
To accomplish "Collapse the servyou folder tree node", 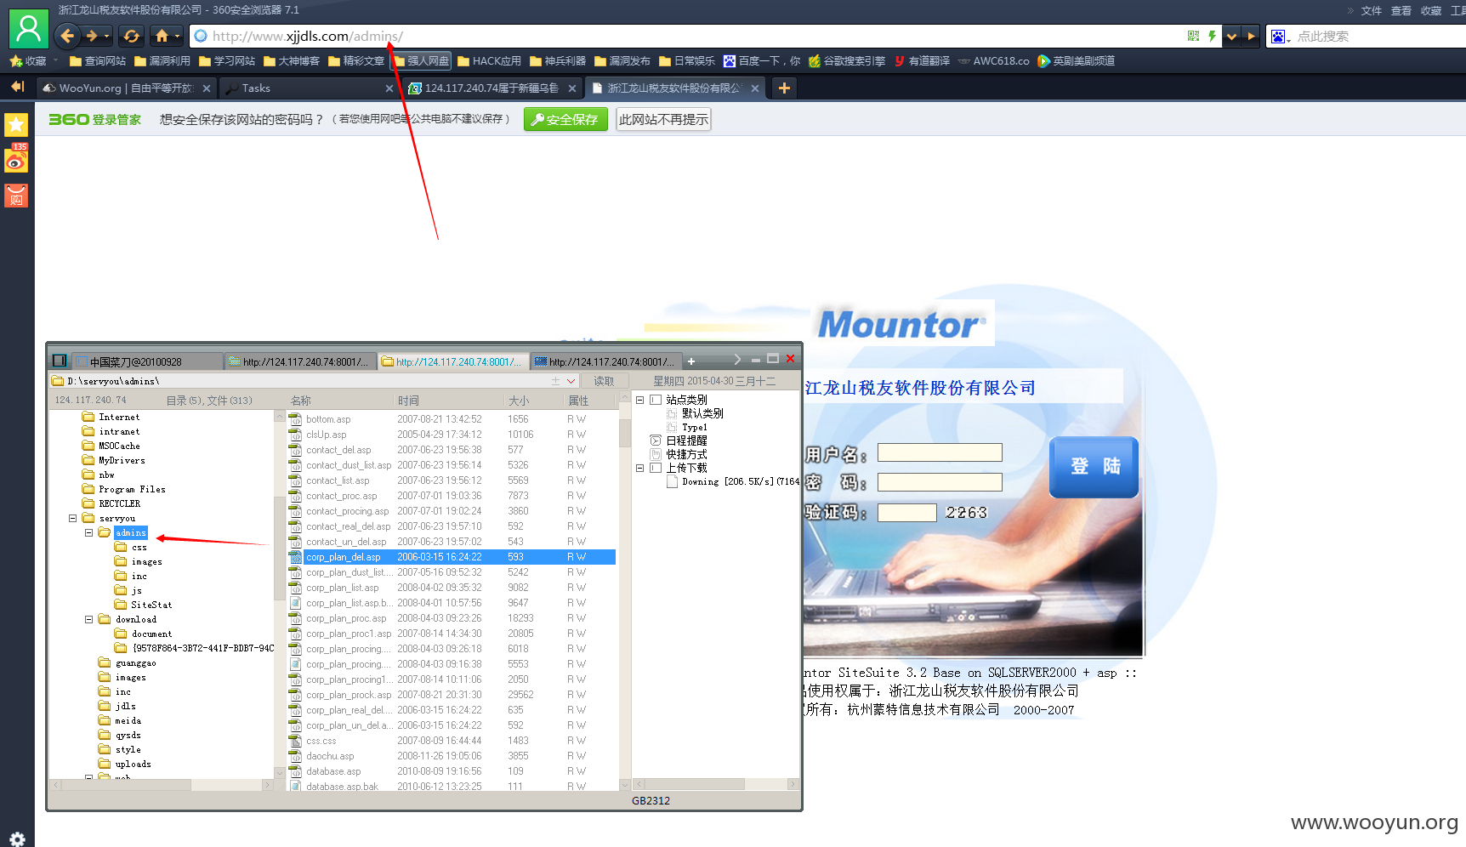I will [72, 518].
